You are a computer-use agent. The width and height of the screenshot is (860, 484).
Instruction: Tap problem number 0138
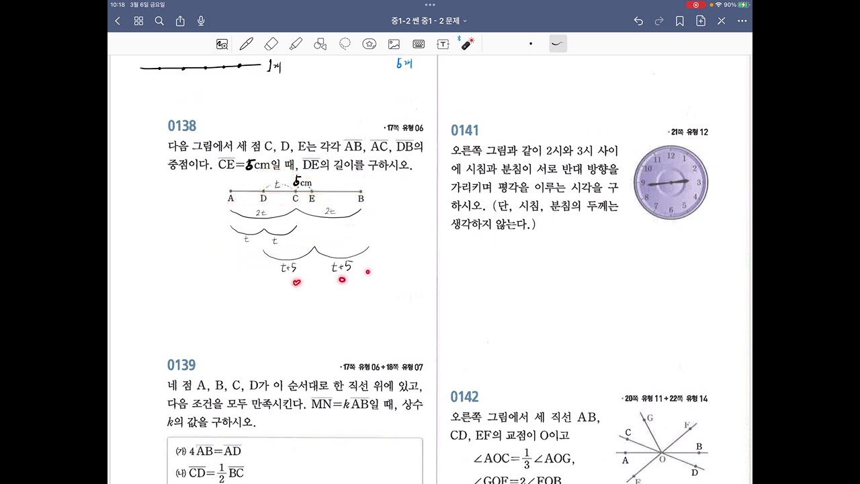pyautogui.click(x=181, y=126)
